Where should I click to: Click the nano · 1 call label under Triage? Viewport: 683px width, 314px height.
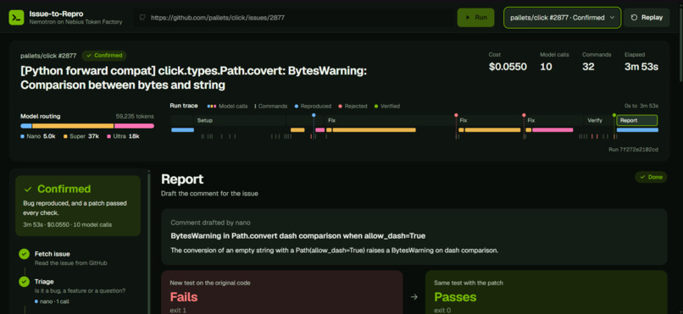[52, 301]
